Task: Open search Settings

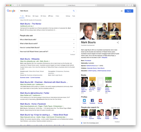Action: (68, 16)
